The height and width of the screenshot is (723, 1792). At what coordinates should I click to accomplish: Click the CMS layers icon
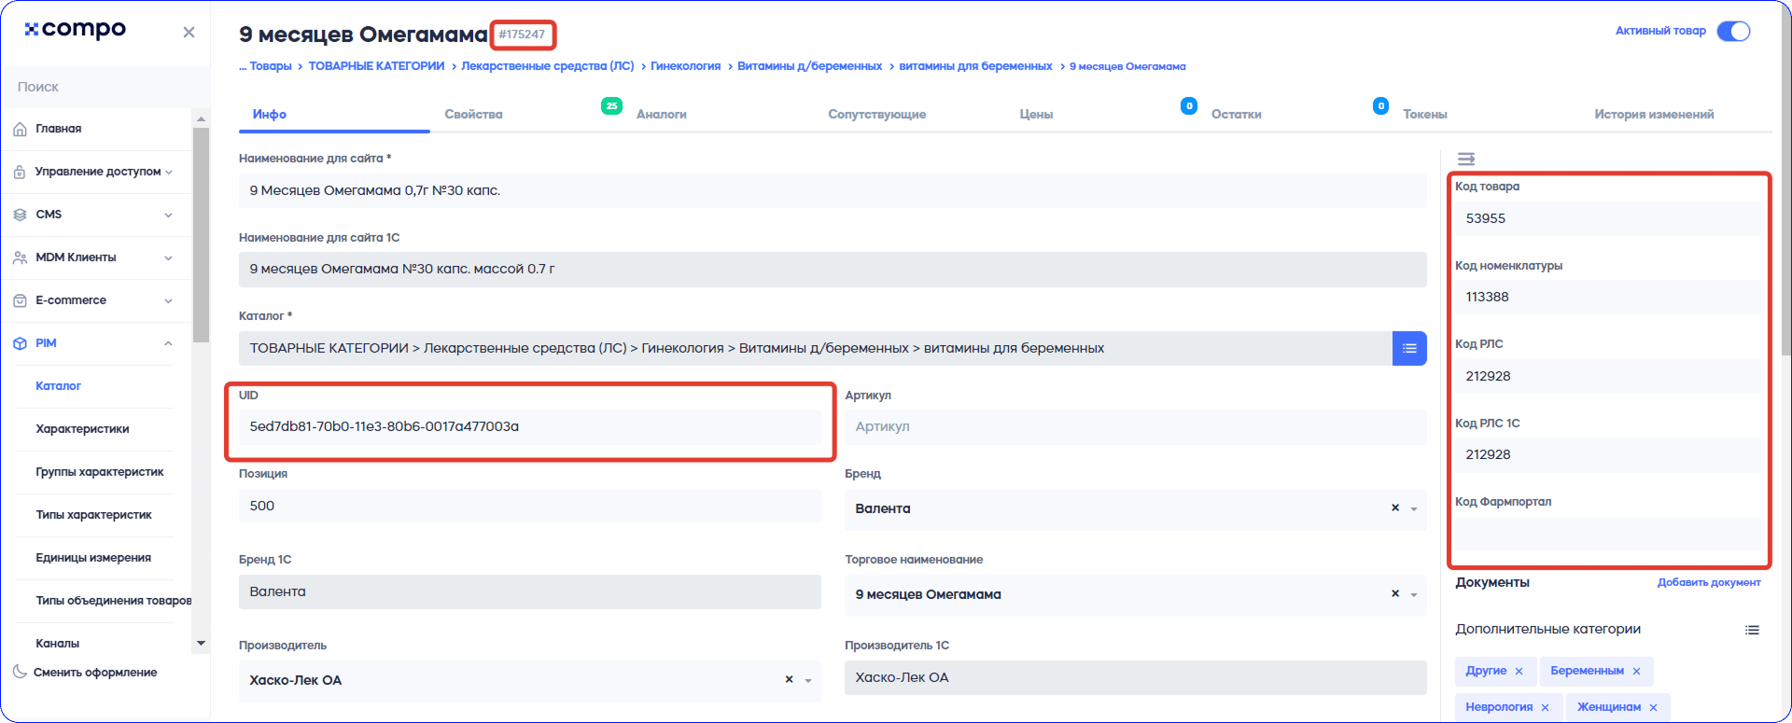[x=20, y=215]
